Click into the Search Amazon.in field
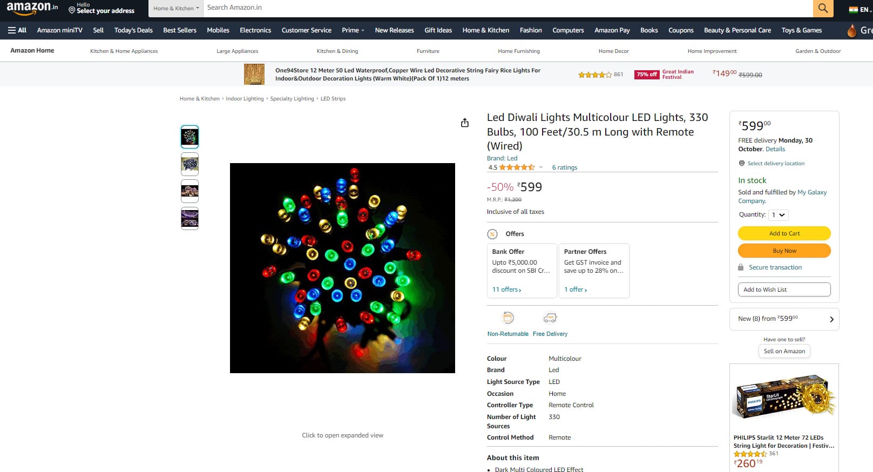The height and width of the screenshot is (472, 873). [507, 8]
